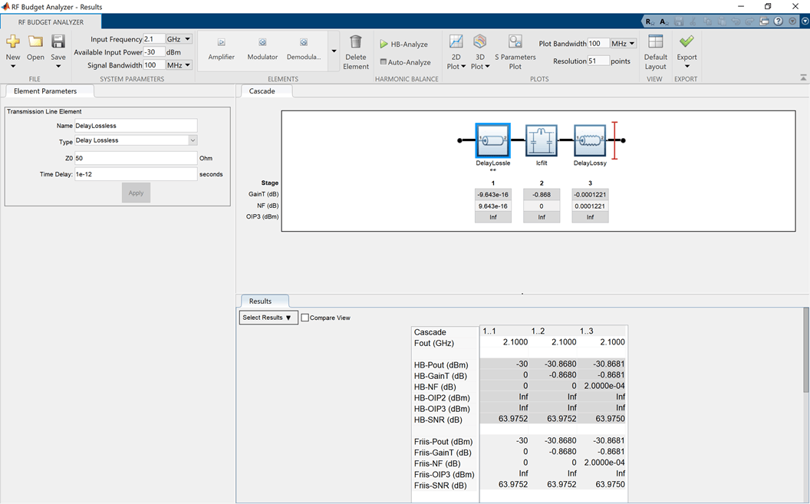Click the redo arrow in quick access bar
The image size is (810, 504).
[749, 21]
